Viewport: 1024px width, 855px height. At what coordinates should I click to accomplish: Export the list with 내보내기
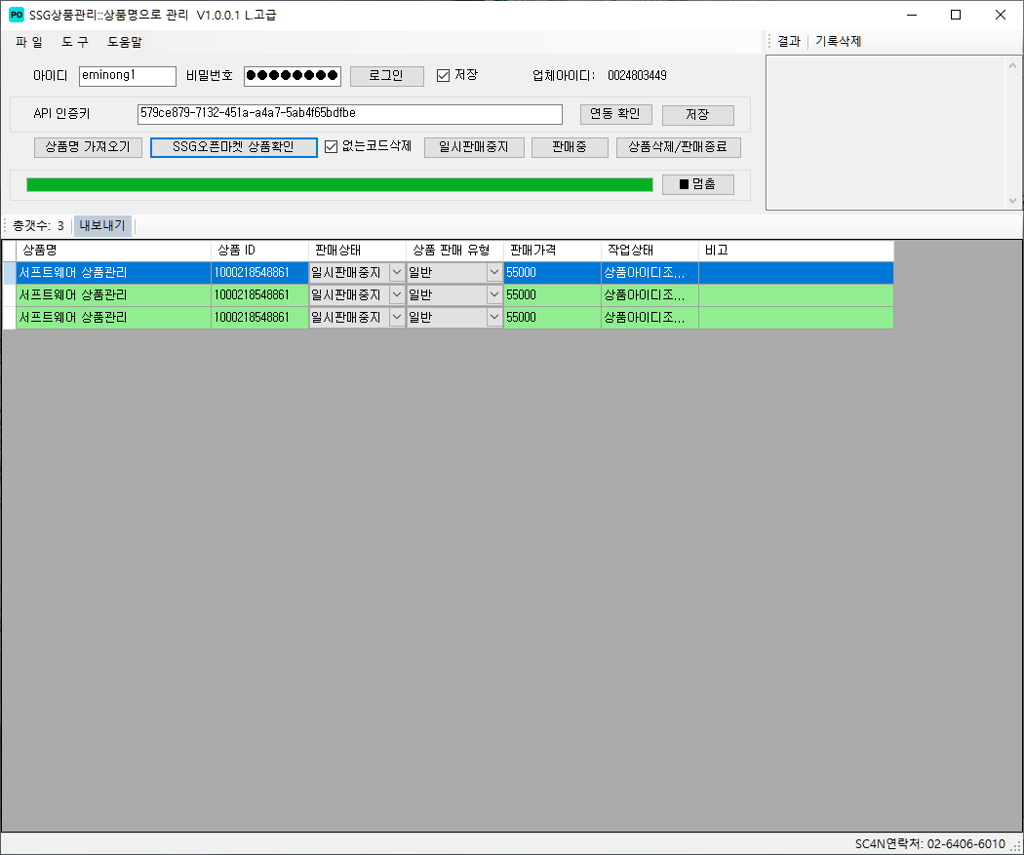(x=102, y=226)
